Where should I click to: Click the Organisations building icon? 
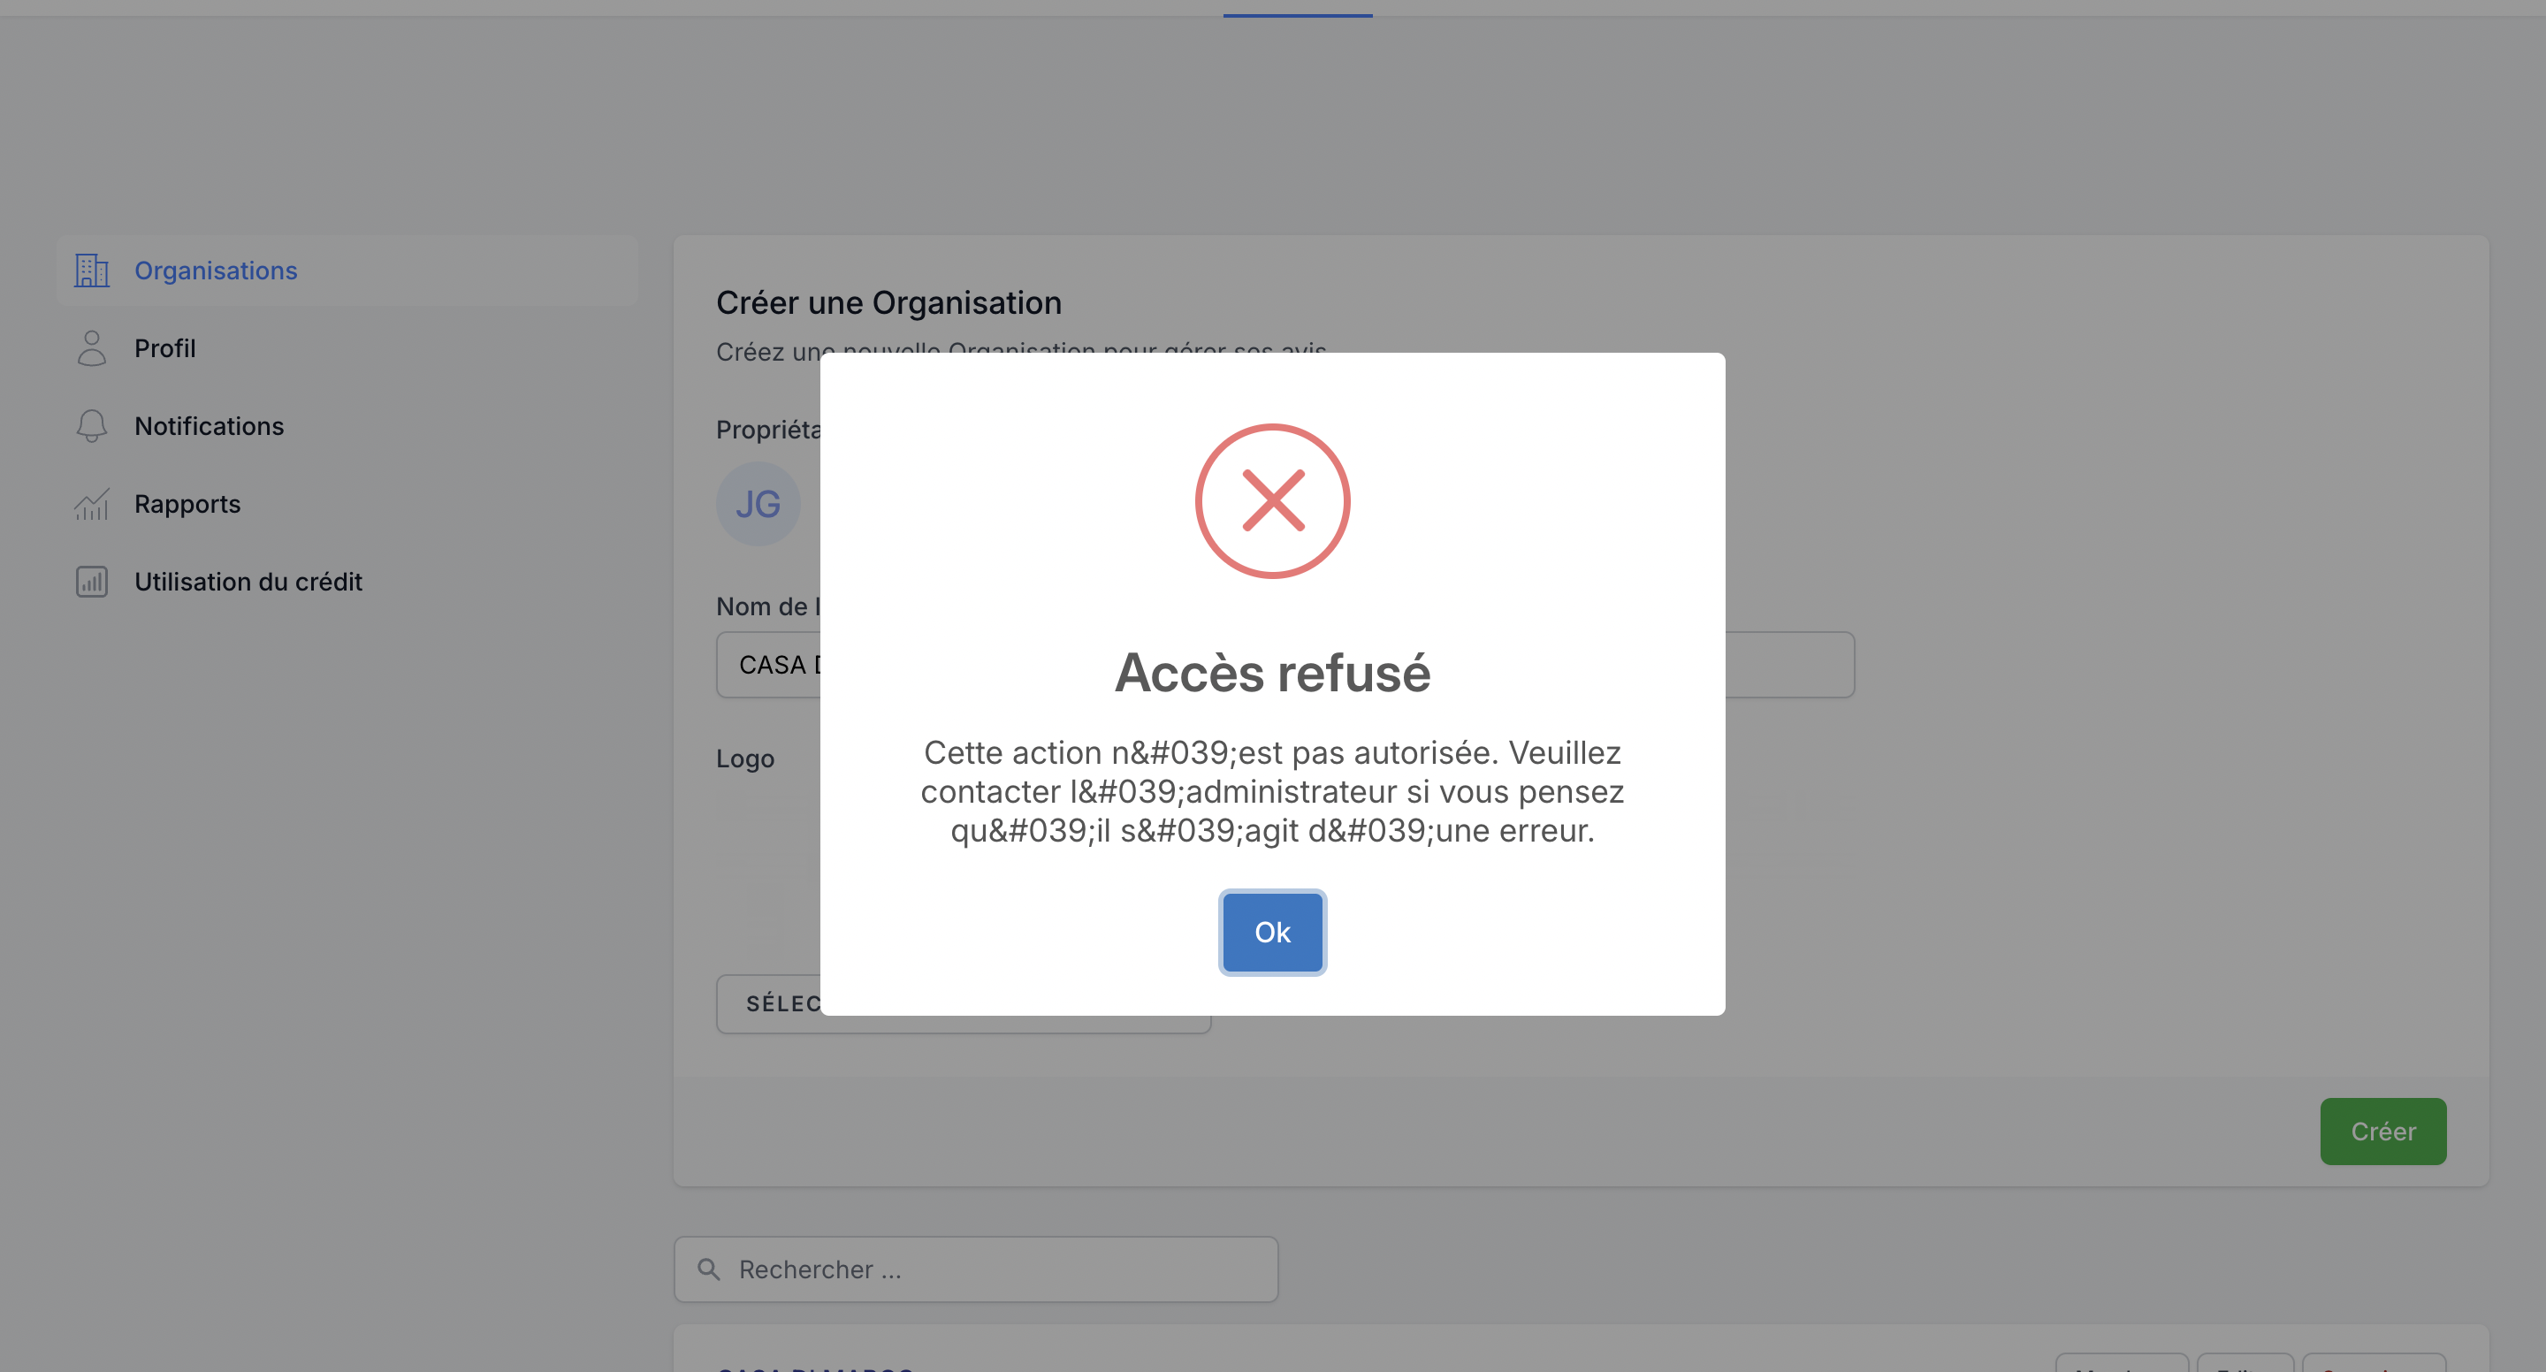coord(92,270)
